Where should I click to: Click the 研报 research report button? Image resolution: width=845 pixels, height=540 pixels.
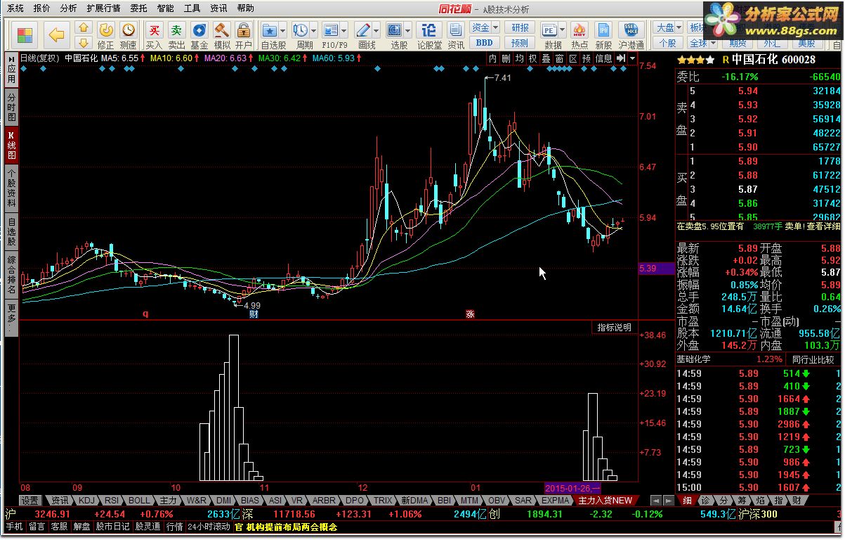pyautogui.click(x=520, y=28)
